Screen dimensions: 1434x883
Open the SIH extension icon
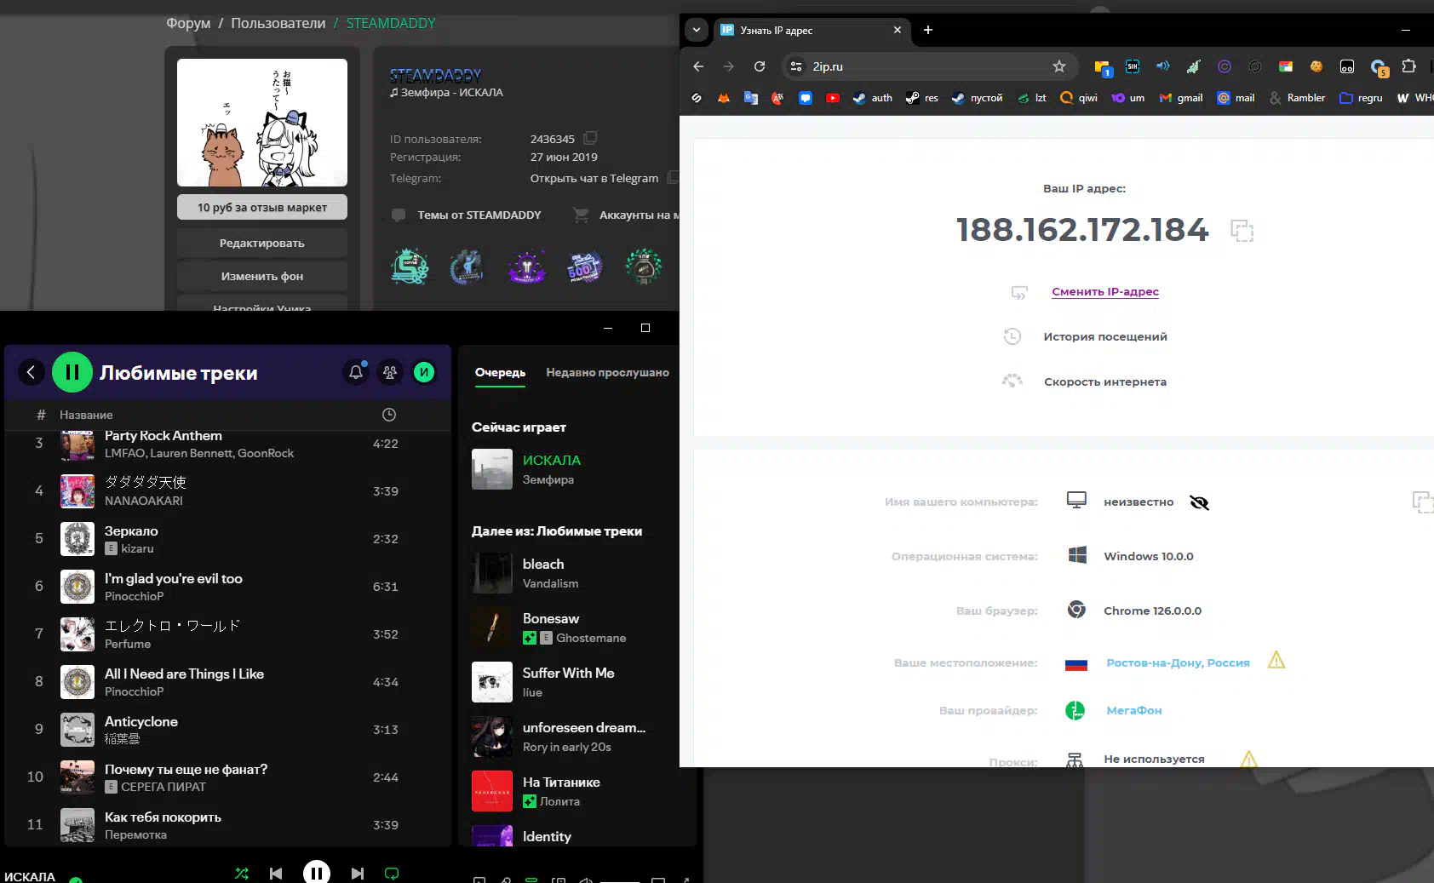point(1133,66)
